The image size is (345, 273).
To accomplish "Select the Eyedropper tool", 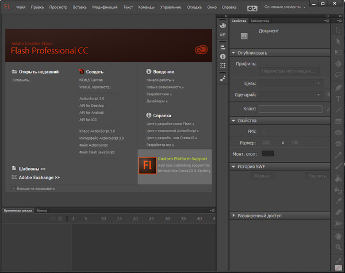I will pyautogui.click(x=338, y=201).
